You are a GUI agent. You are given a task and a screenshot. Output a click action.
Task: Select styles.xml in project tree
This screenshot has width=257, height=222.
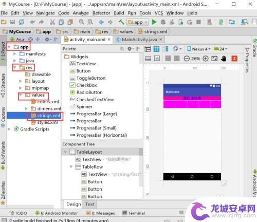(45, 122)
